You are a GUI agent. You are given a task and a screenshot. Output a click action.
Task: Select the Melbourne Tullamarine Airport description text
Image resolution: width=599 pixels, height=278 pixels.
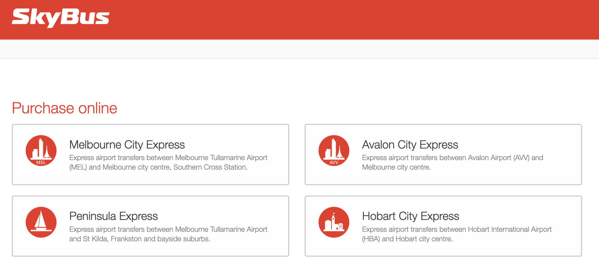click(168, 162)
